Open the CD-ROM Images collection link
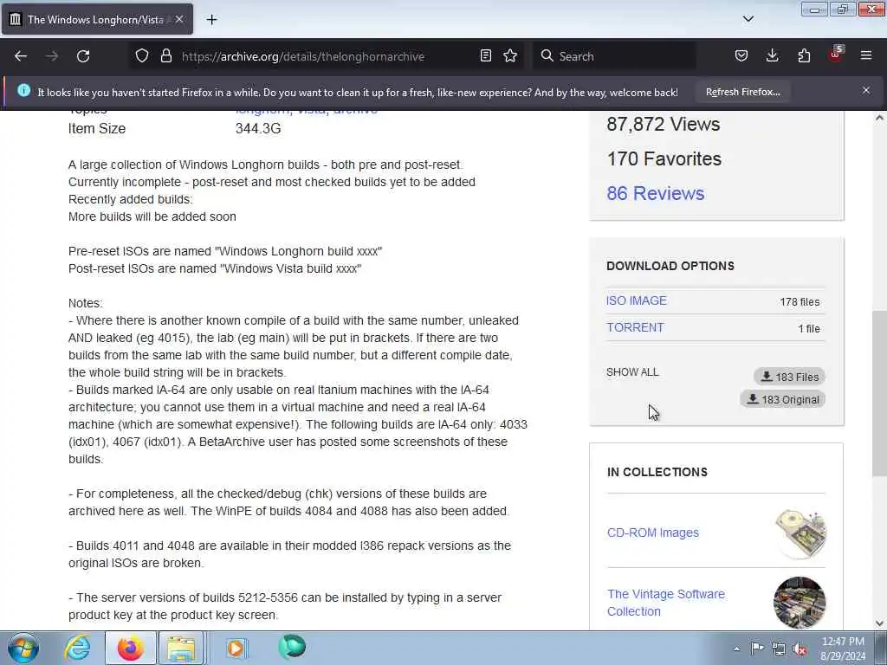 [x=653, y=533]
